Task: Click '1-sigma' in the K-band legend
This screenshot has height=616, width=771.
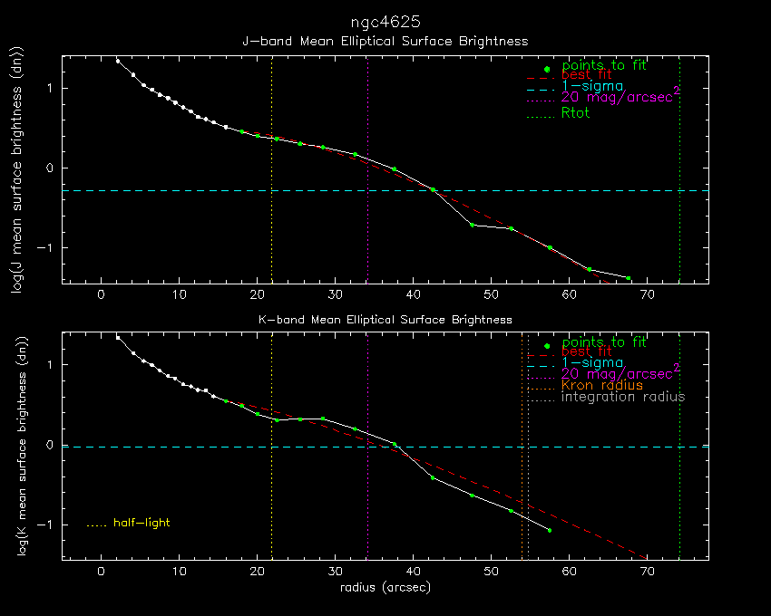Action: pos(592,362)
